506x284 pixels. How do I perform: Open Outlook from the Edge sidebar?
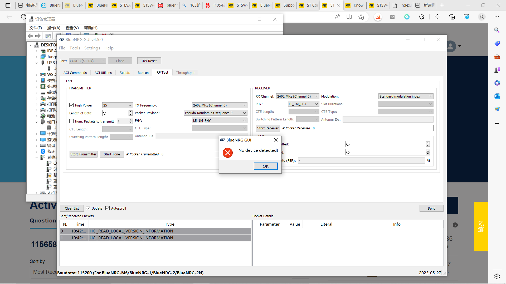coord(497,96)
